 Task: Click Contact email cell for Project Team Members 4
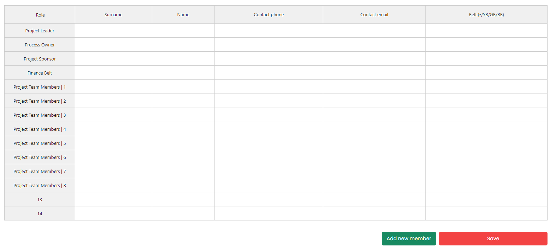point(374,129)
